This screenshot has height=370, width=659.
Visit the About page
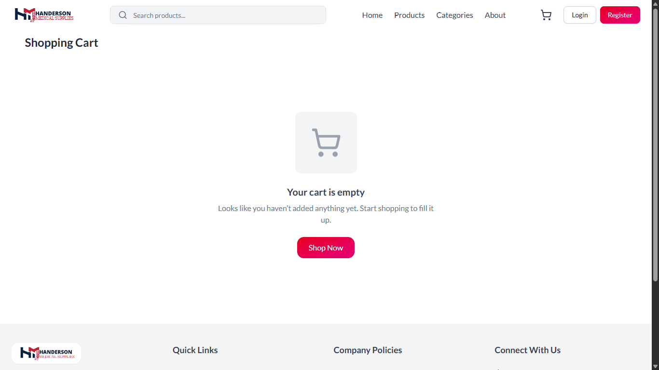click(495, 15)
